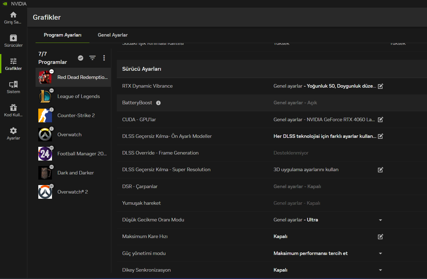
Task: Open the Güç yönetimi modu dropdown
Action: (x=380, y=254)
